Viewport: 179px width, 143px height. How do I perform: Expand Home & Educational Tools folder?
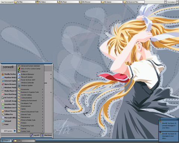(31, 112)
